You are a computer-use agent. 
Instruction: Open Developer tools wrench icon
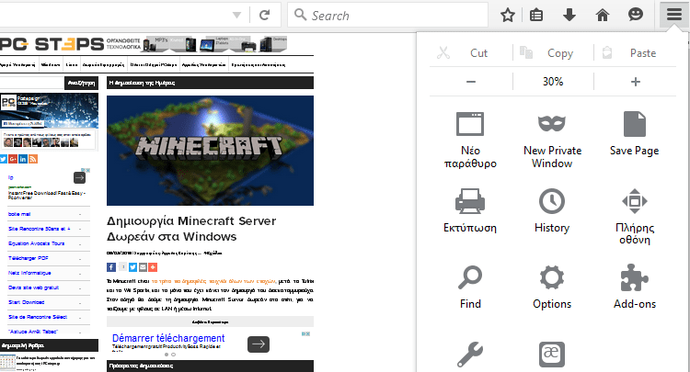tap(470, 354)
